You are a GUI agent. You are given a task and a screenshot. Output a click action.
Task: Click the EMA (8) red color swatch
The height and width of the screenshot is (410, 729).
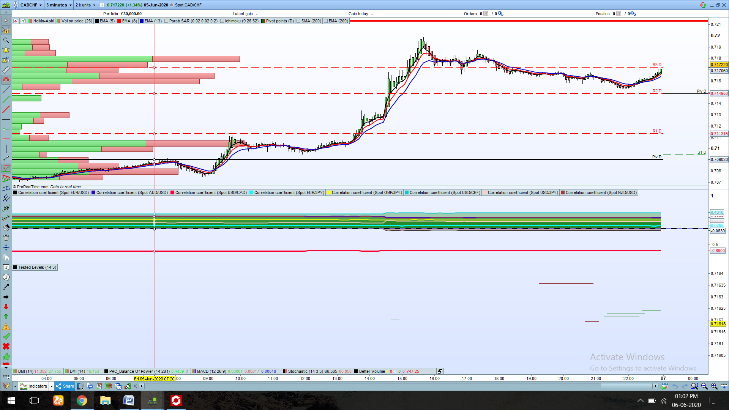[120, 21]
